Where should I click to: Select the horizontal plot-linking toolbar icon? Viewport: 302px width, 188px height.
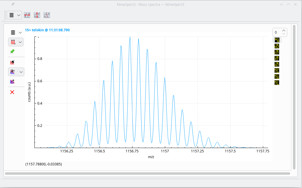point(27,15)
